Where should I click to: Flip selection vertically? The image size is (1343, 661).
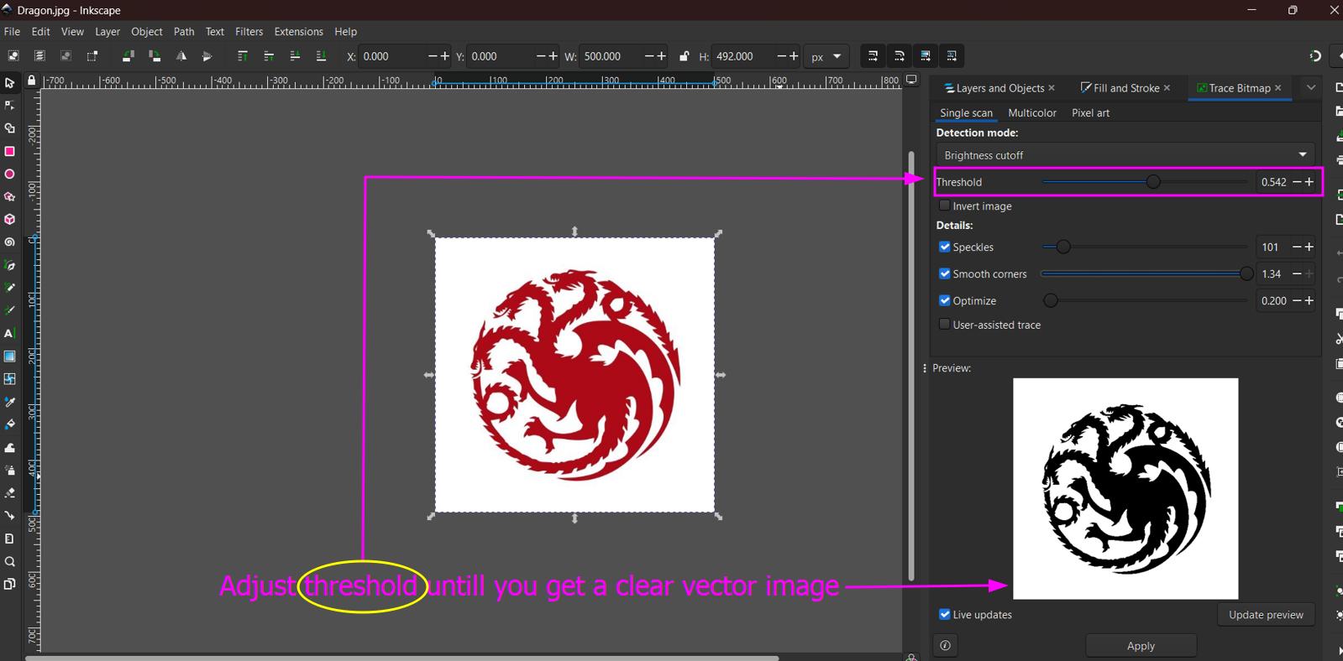tap(207, 56)
